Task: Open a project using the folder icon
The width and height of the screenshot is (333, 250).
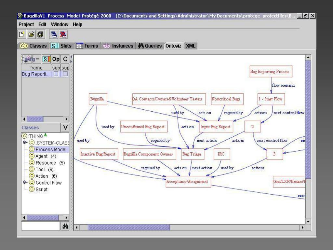Action: (31, 35)
